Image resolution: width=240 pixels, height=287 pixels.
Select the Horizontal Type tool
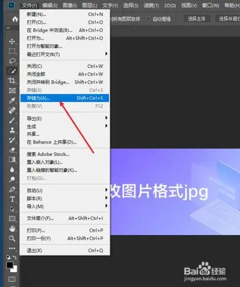pos(12,199)
